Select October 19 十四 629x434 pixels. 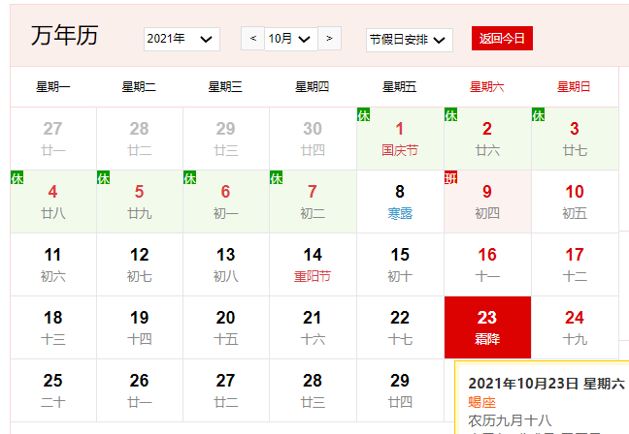140,327
